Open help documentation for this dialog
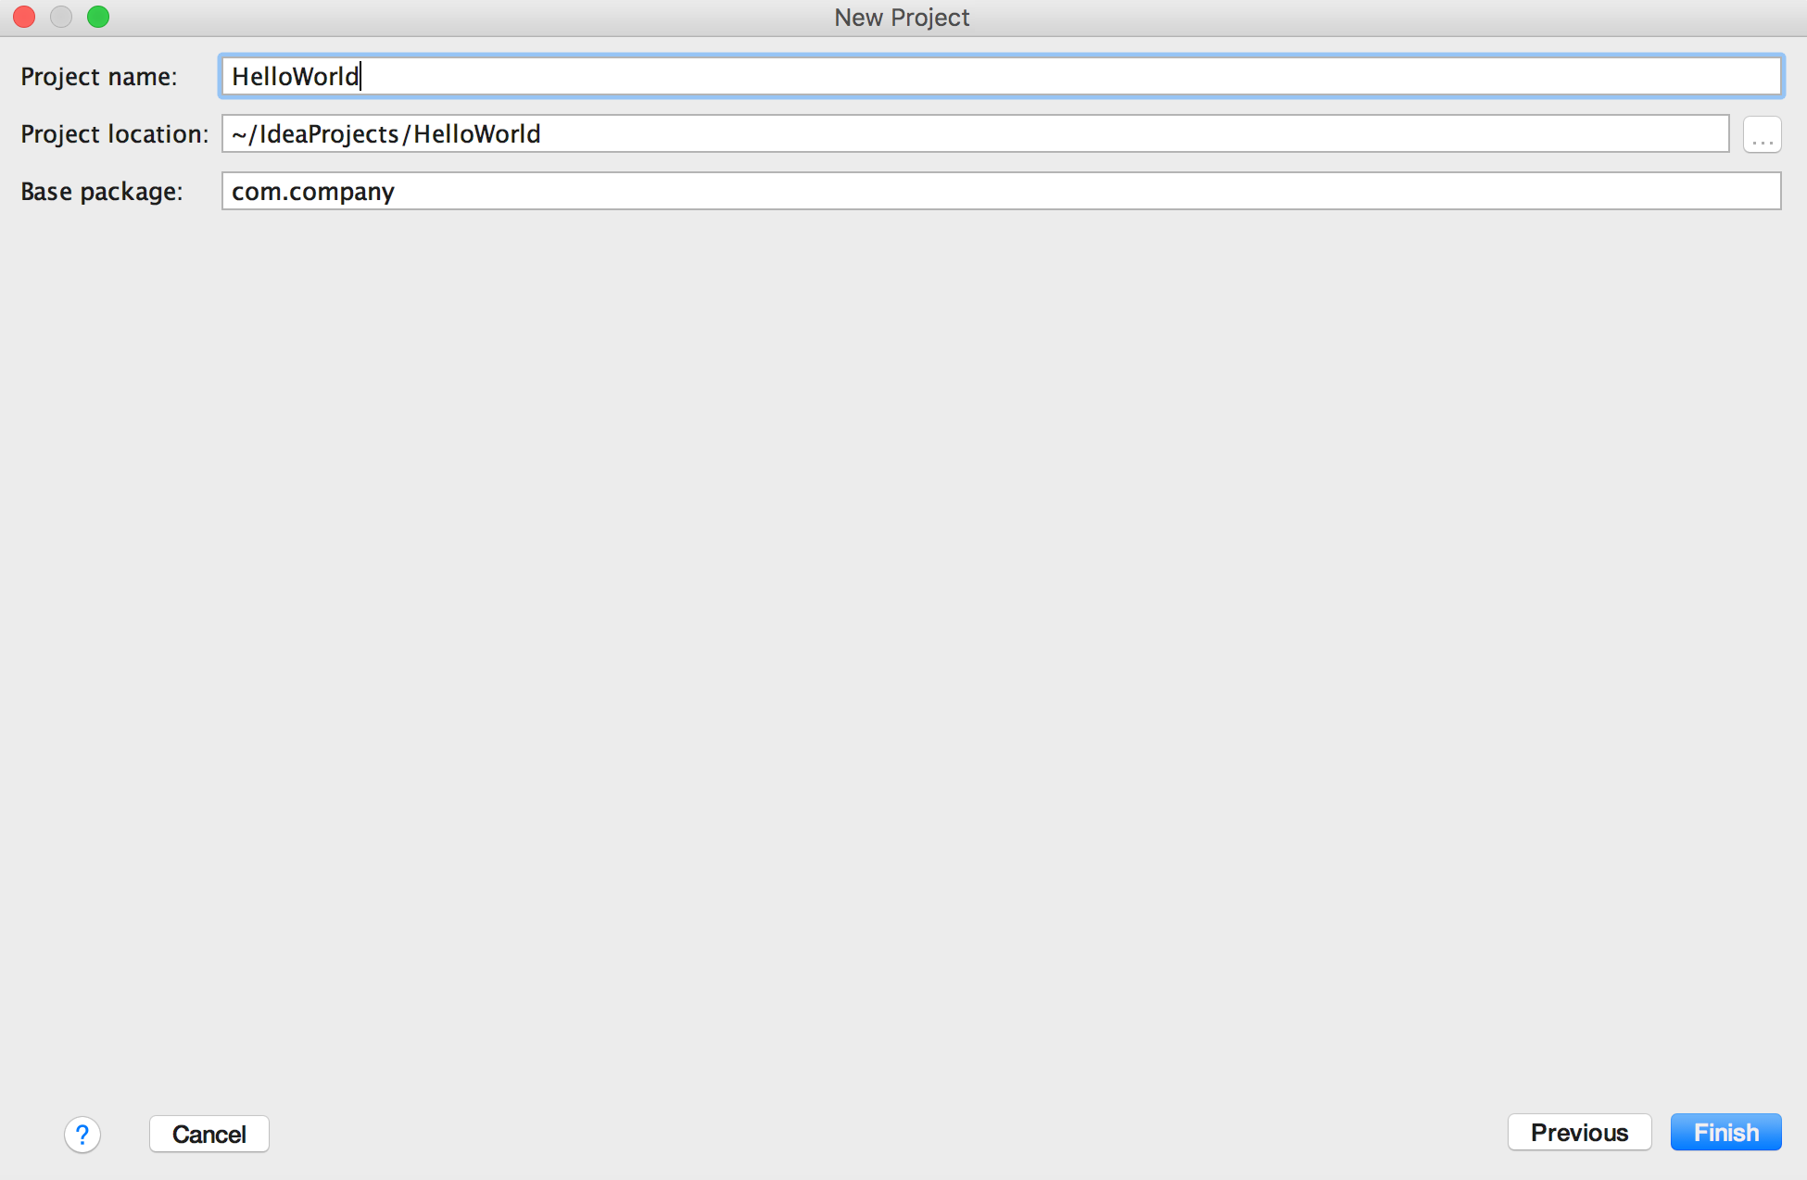Image resolution: width=1807 pixels, height=1180 pixels. pyautogui.click(x=82, y=1134)
